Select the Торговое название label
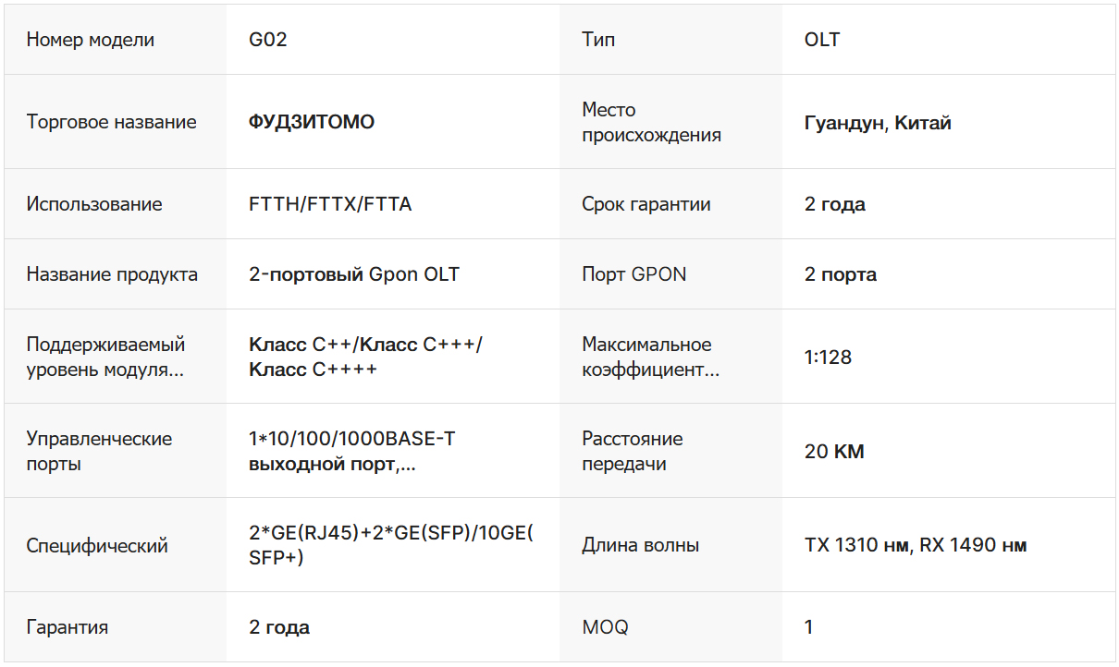The image size is (1119, 667). click(111, 122)
